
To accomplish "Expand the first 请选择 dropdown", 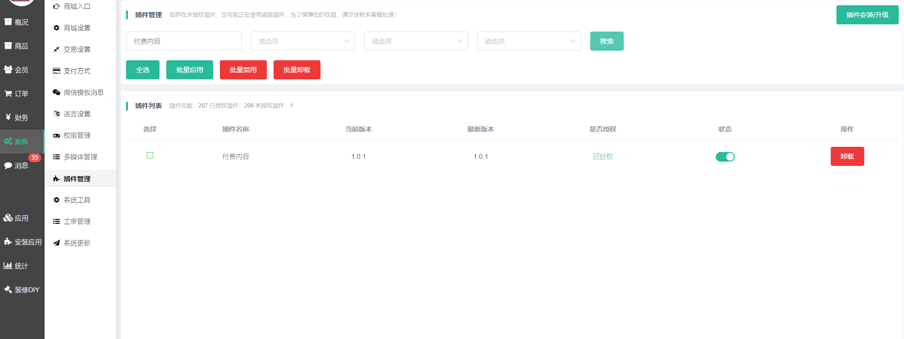I will pyautogui.click(x=303, y=41).
